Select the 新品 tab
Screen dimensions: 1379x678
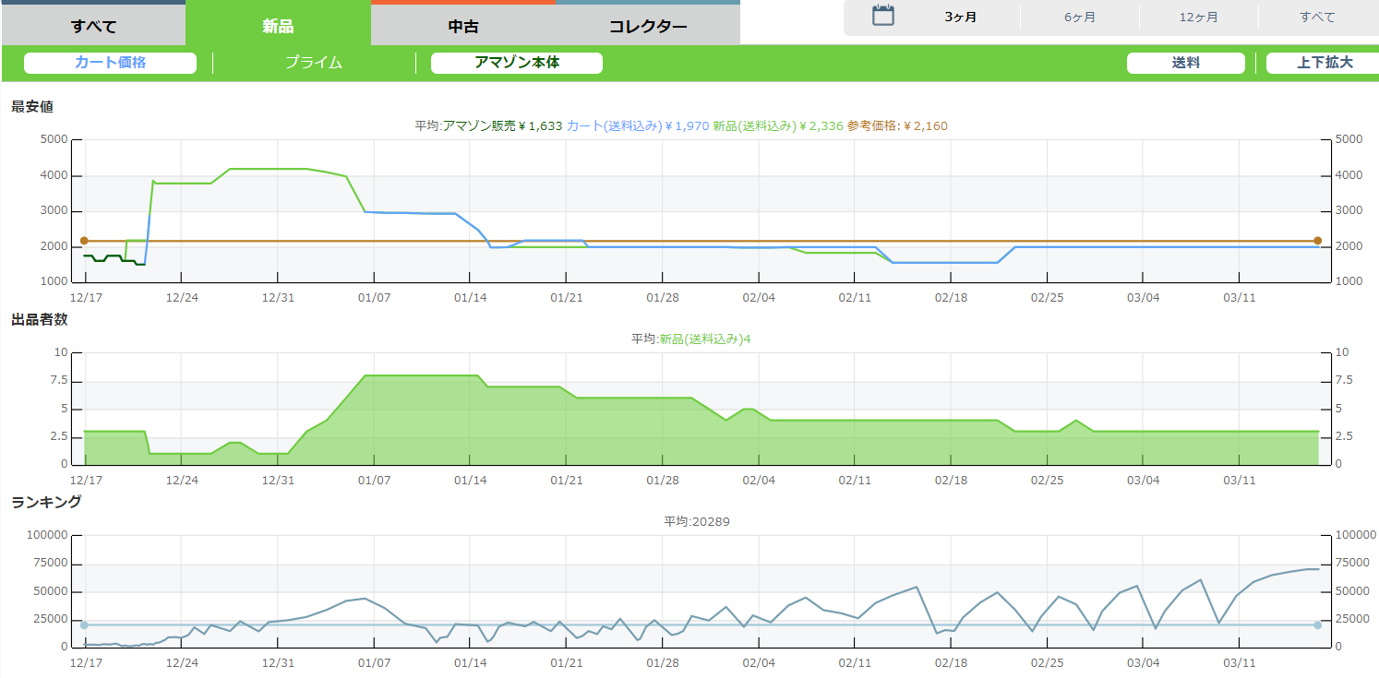[278, 26]
